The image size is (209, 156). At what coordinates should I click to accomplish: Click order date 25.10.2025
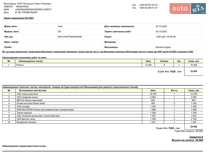click(x=161, y=27)
